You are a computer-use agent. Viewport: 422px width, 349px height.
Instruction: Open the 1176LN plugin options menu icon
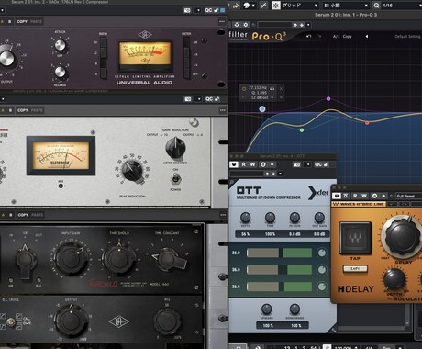pyautogui.click(x=222, y=21)
